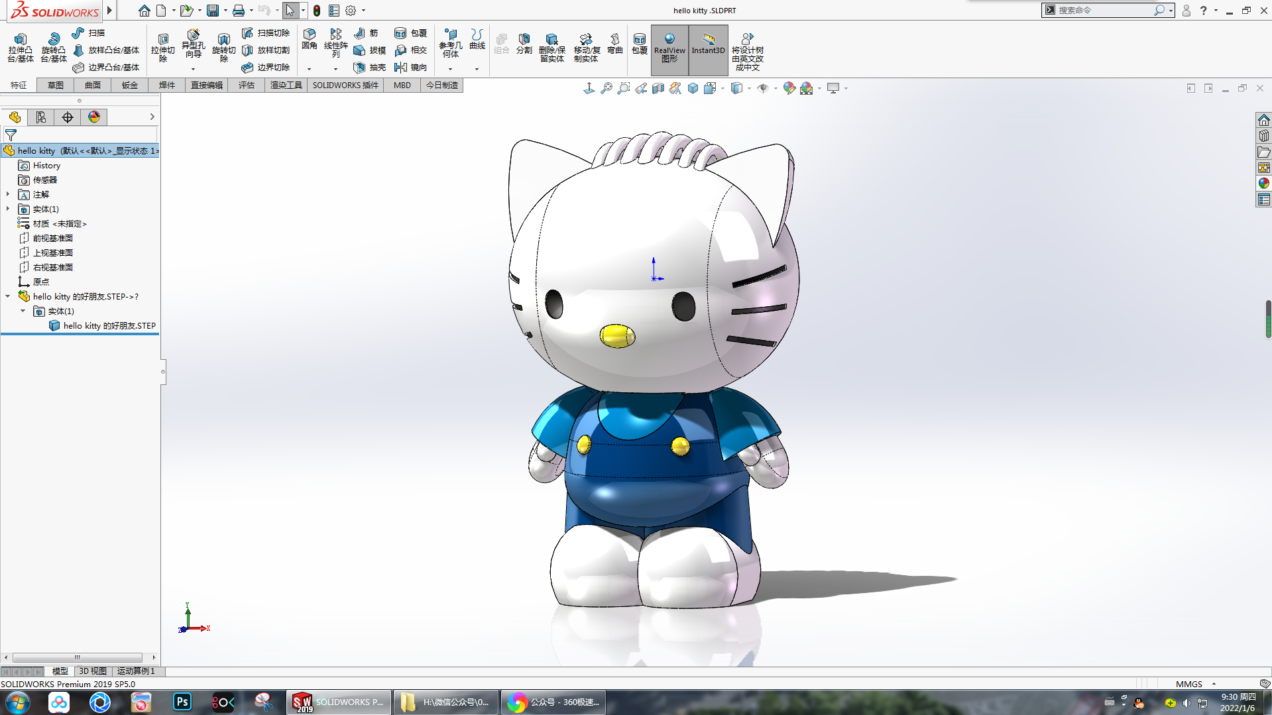
Task: Open the 运动算例 1 motion study tab
Action: tap(136, 671)
